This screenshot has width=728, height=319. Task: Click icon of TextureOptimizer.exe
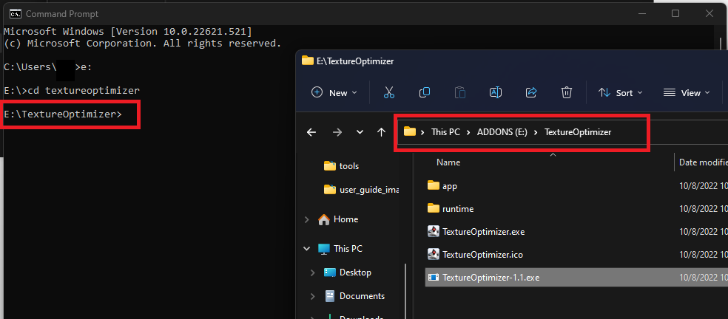click(434, 231)
